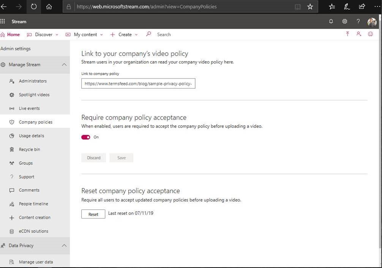Image resolution: width=382 pixels, height=268 pixels.
Task: Open the settings gear in Stream header
Action: click(344, 22)
